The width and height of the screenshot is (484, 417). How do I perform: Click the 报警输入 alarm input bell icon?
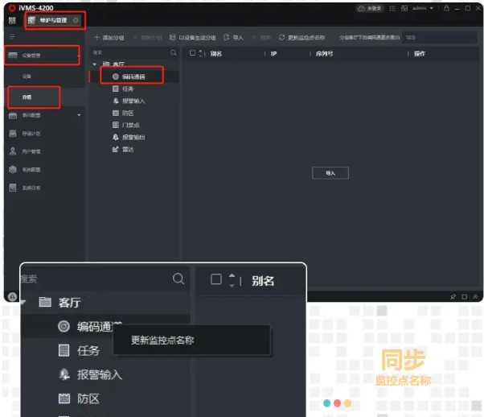point(116,101)
